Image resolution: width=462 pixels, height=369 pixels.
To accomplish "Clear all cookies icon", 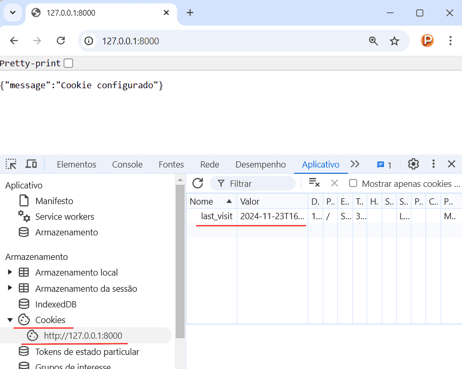I will (x=314, y=183).
